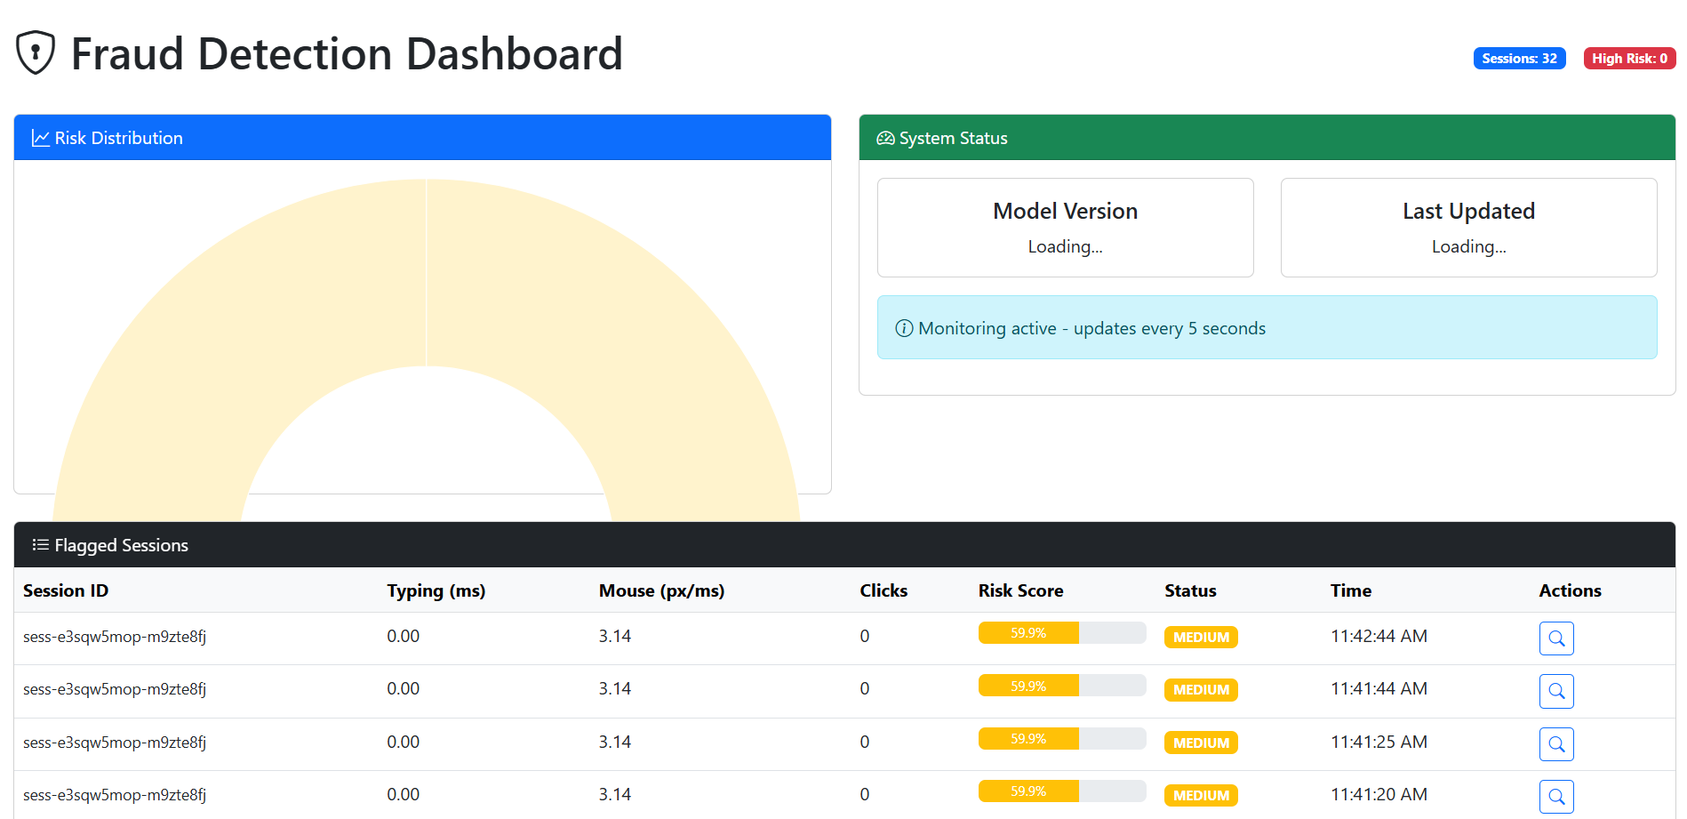This screenshot has height=819, width=1687.
Task: Open details for the 11:41:44 AM session
Action: [1556, 691]
